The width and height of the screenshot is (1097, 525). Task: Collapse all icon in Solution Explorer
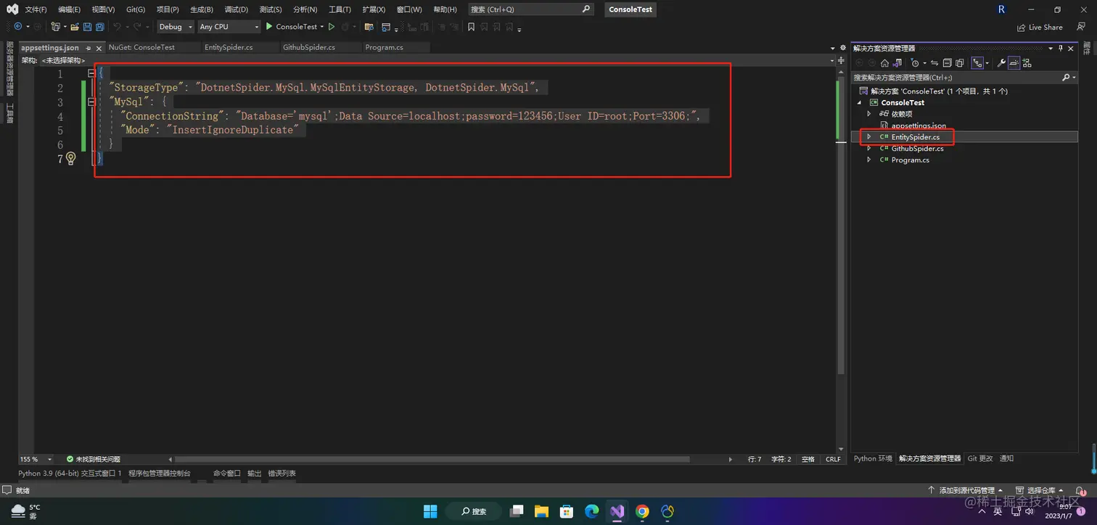948,63
